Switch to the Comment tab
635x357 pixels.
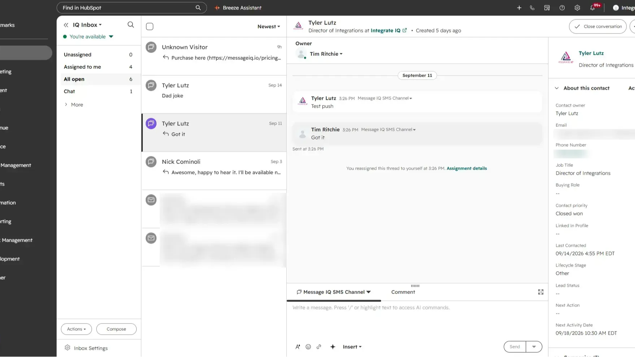pyautogui.click(x=403, y=292)
